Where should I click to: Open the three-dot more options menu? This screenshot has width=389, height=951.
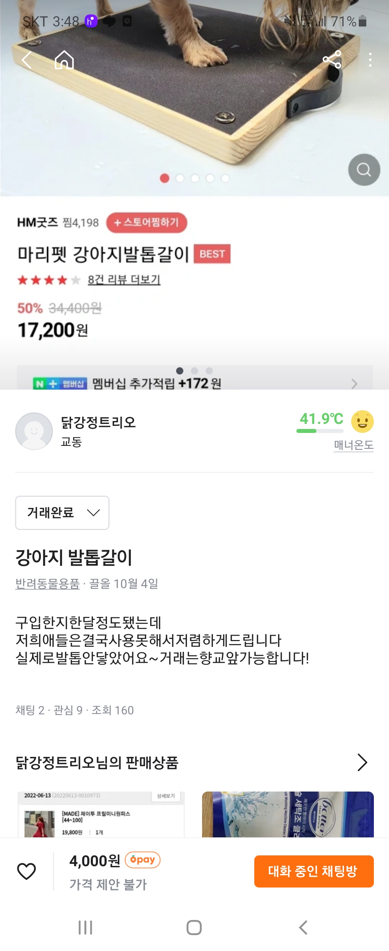370,60
